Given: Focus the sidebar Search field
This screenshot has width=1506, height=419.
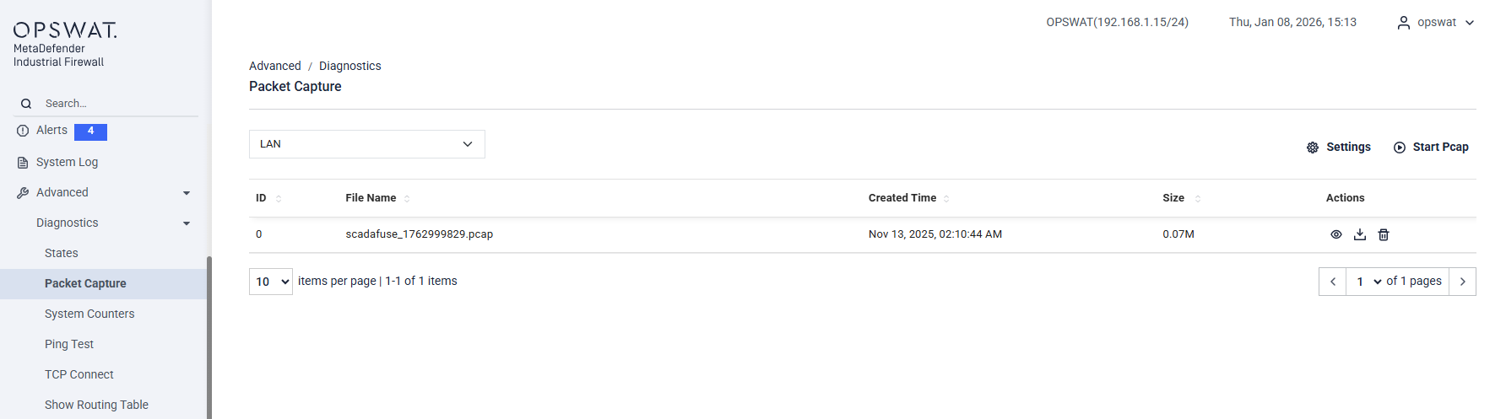Looking at the screenshot, I should 110,104.
